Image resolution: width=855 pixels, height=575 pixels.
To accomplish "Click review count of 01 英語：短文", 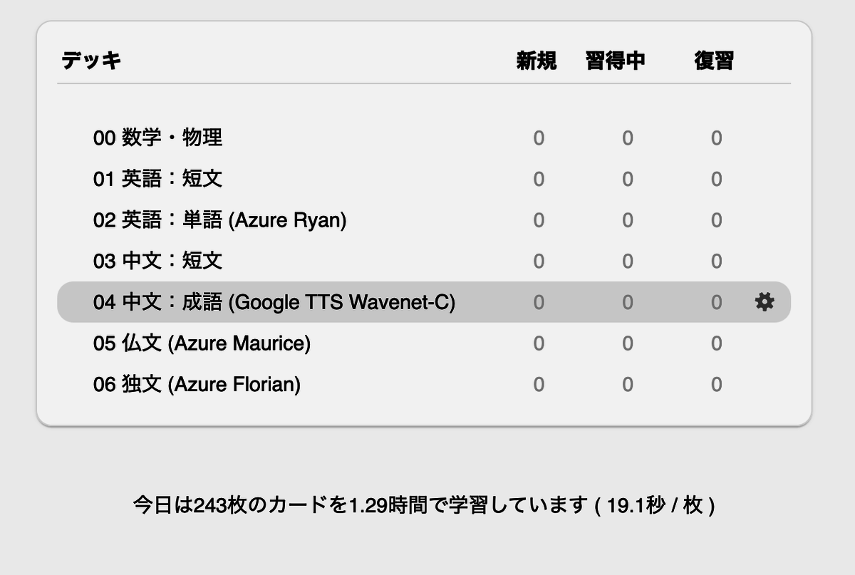I will pyautogui.click(x=717, y=180).
